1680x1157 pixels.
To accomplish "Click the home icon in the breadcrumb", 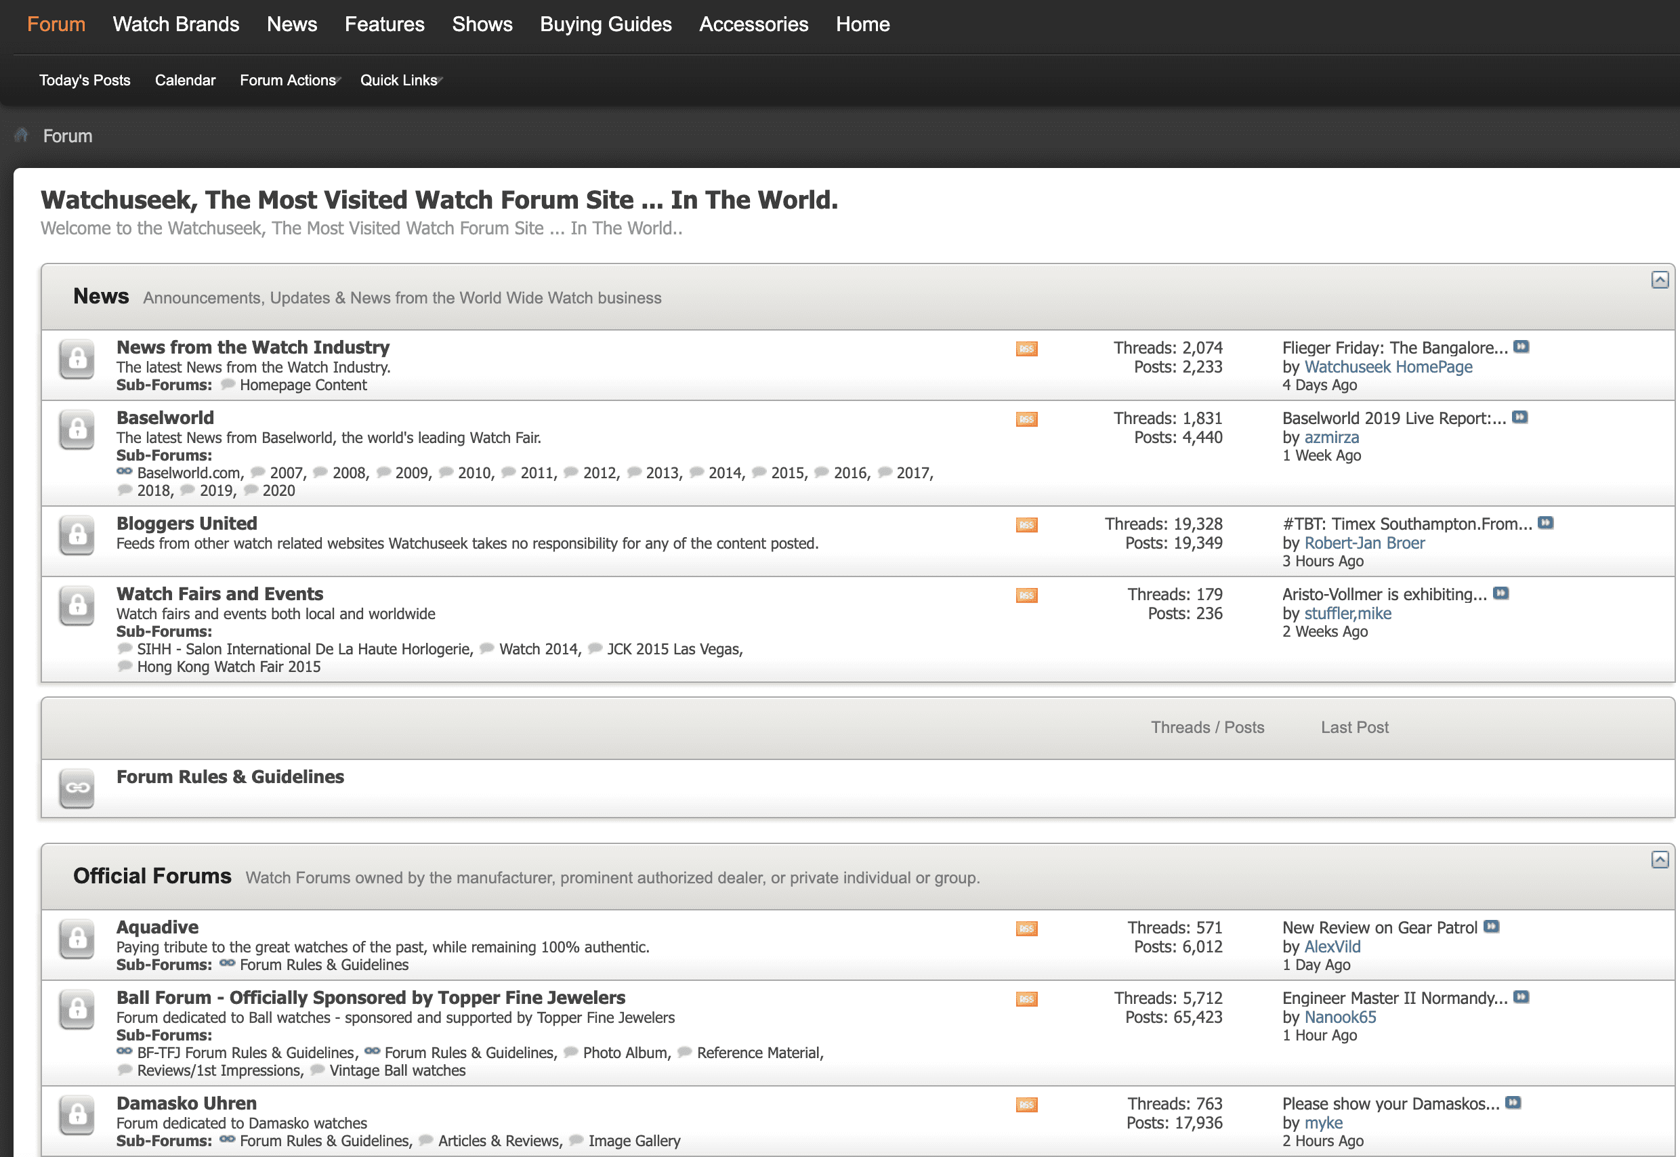I will (21, 135).
